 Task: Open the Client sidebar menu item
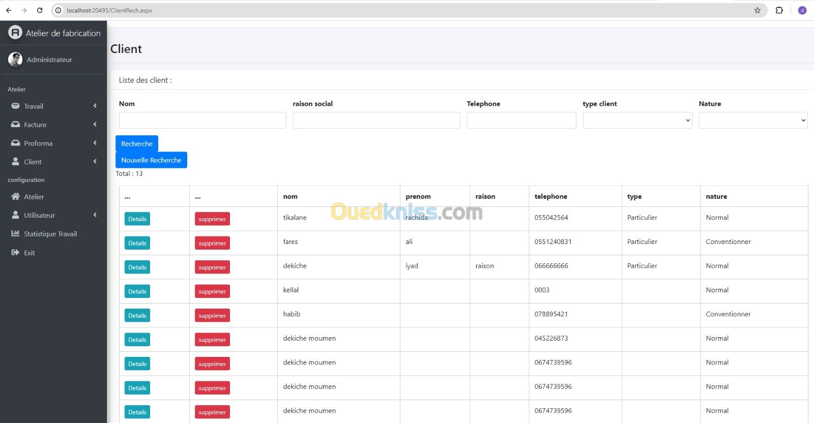(x=33, y=162)
